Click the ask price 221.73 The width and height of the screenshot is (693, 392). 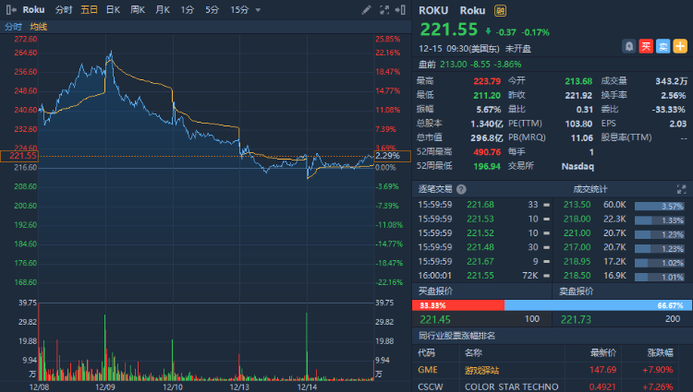click(576, 319)
